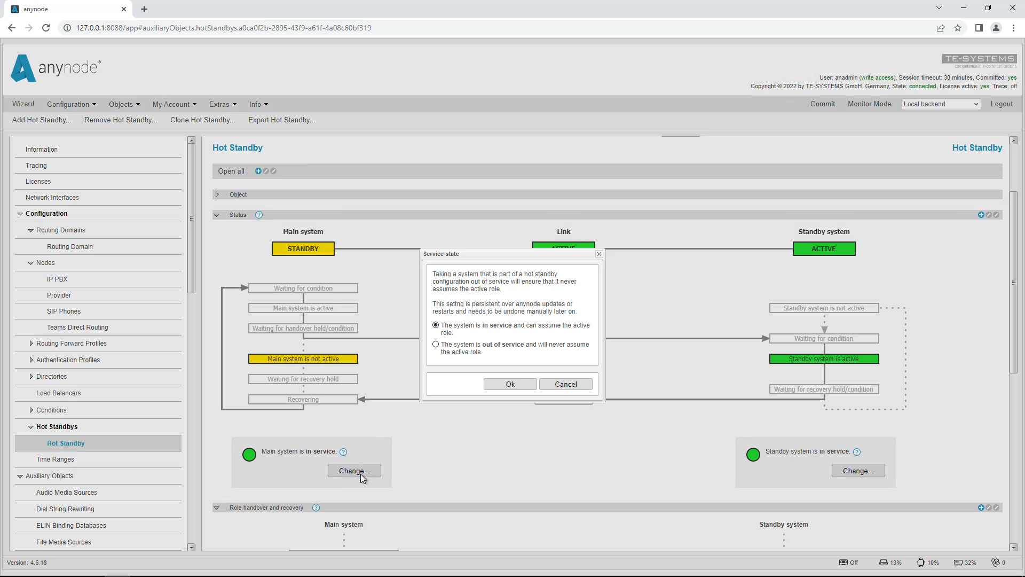Open browser side panel icon
Screen dimensions: 1025x577
[x=979, y=28]
